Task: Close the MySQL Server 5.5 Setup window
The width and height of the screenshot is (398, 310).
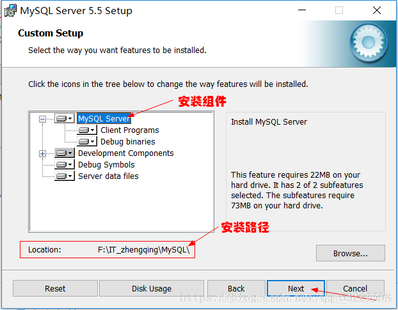Action: point(377,10)
